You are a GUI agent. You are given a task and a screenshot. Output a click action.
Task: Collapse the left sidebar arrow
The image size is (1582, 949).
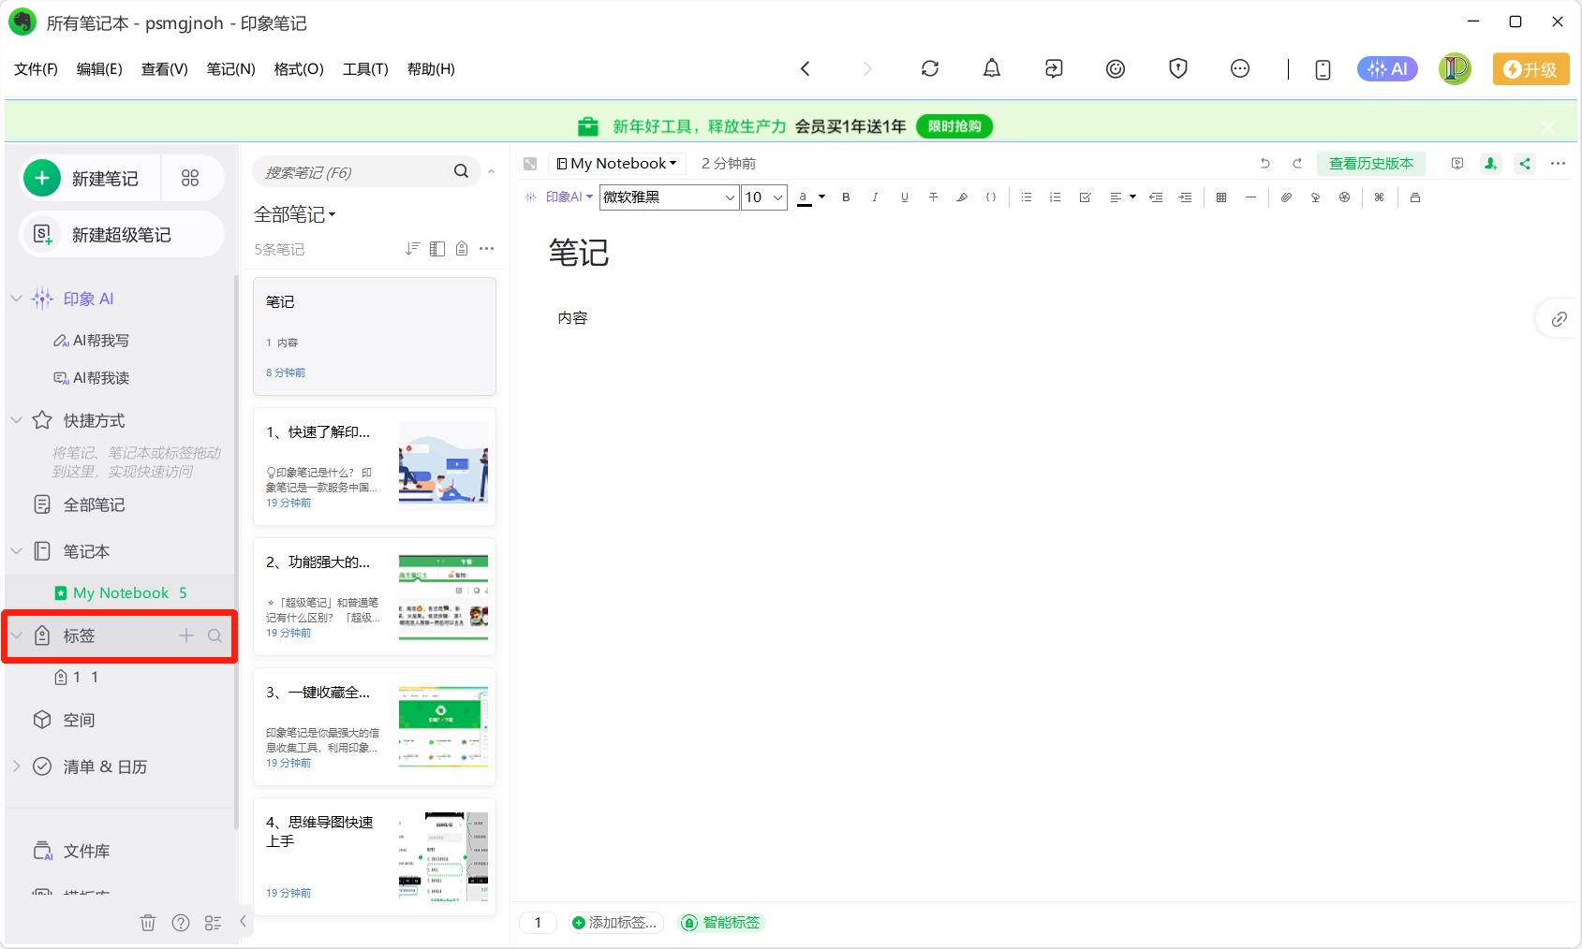click(243, 921)
